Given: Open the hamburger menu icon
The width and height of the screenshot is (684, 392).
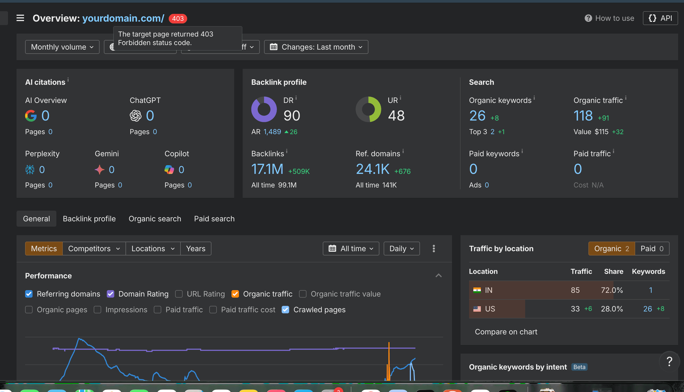Looking at the screenshot, I should point(20,18).
